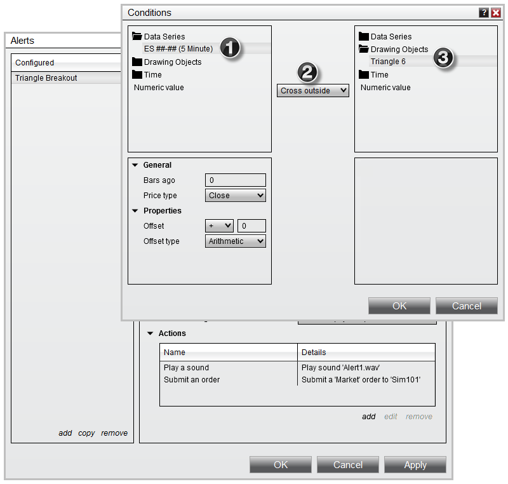Close the Conditions dialog with red X
Screen dimensions: 508x484
click(496, 13)
